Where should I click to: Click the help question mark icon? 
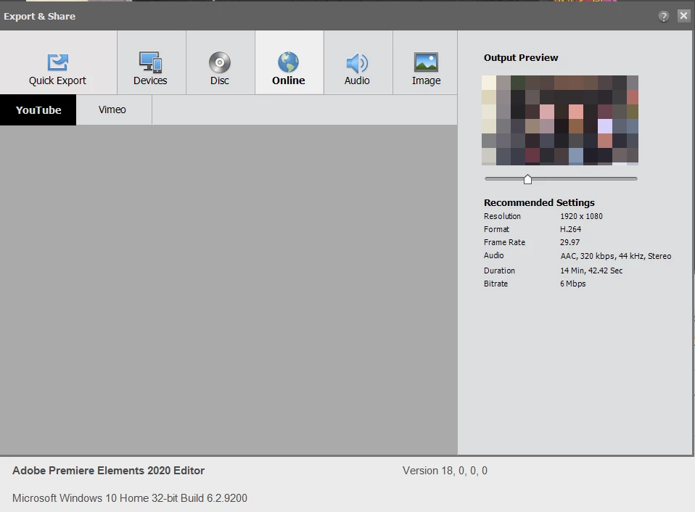coord(663,17)
